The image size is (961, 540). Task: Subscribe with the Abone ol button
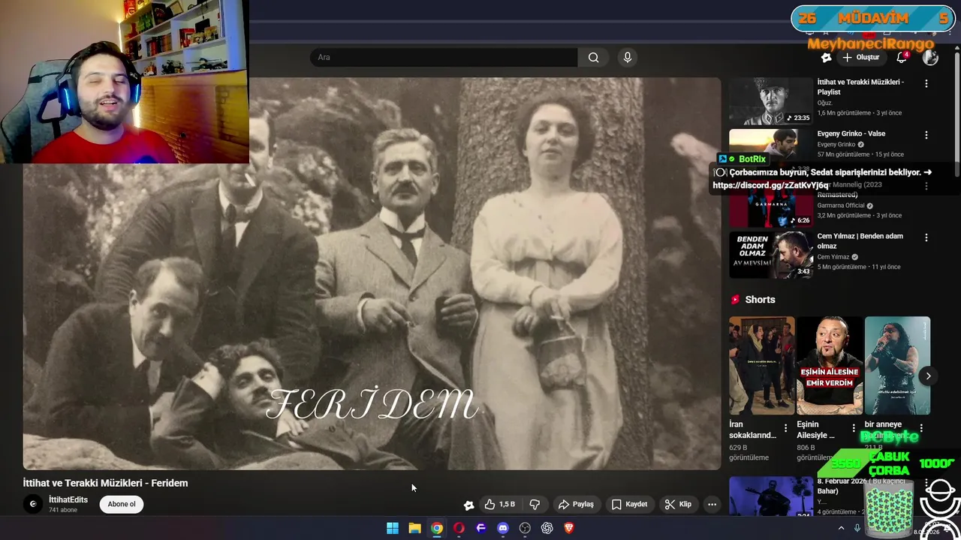coord(122,504)
